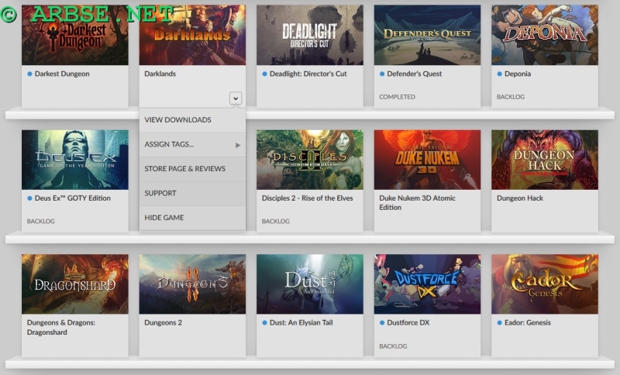Select the Disciples II cover art
The width and height of the screenshot is (620, 375).
309,160
